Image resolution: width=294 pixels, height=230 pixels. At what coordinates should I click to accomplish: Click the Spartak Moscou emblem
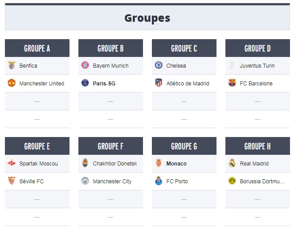[12, 163]
